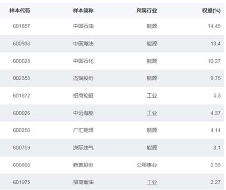Viewport: 226px width, 190px height.
Task: Click weight value 9.75
Action: [x=215, y=78]
